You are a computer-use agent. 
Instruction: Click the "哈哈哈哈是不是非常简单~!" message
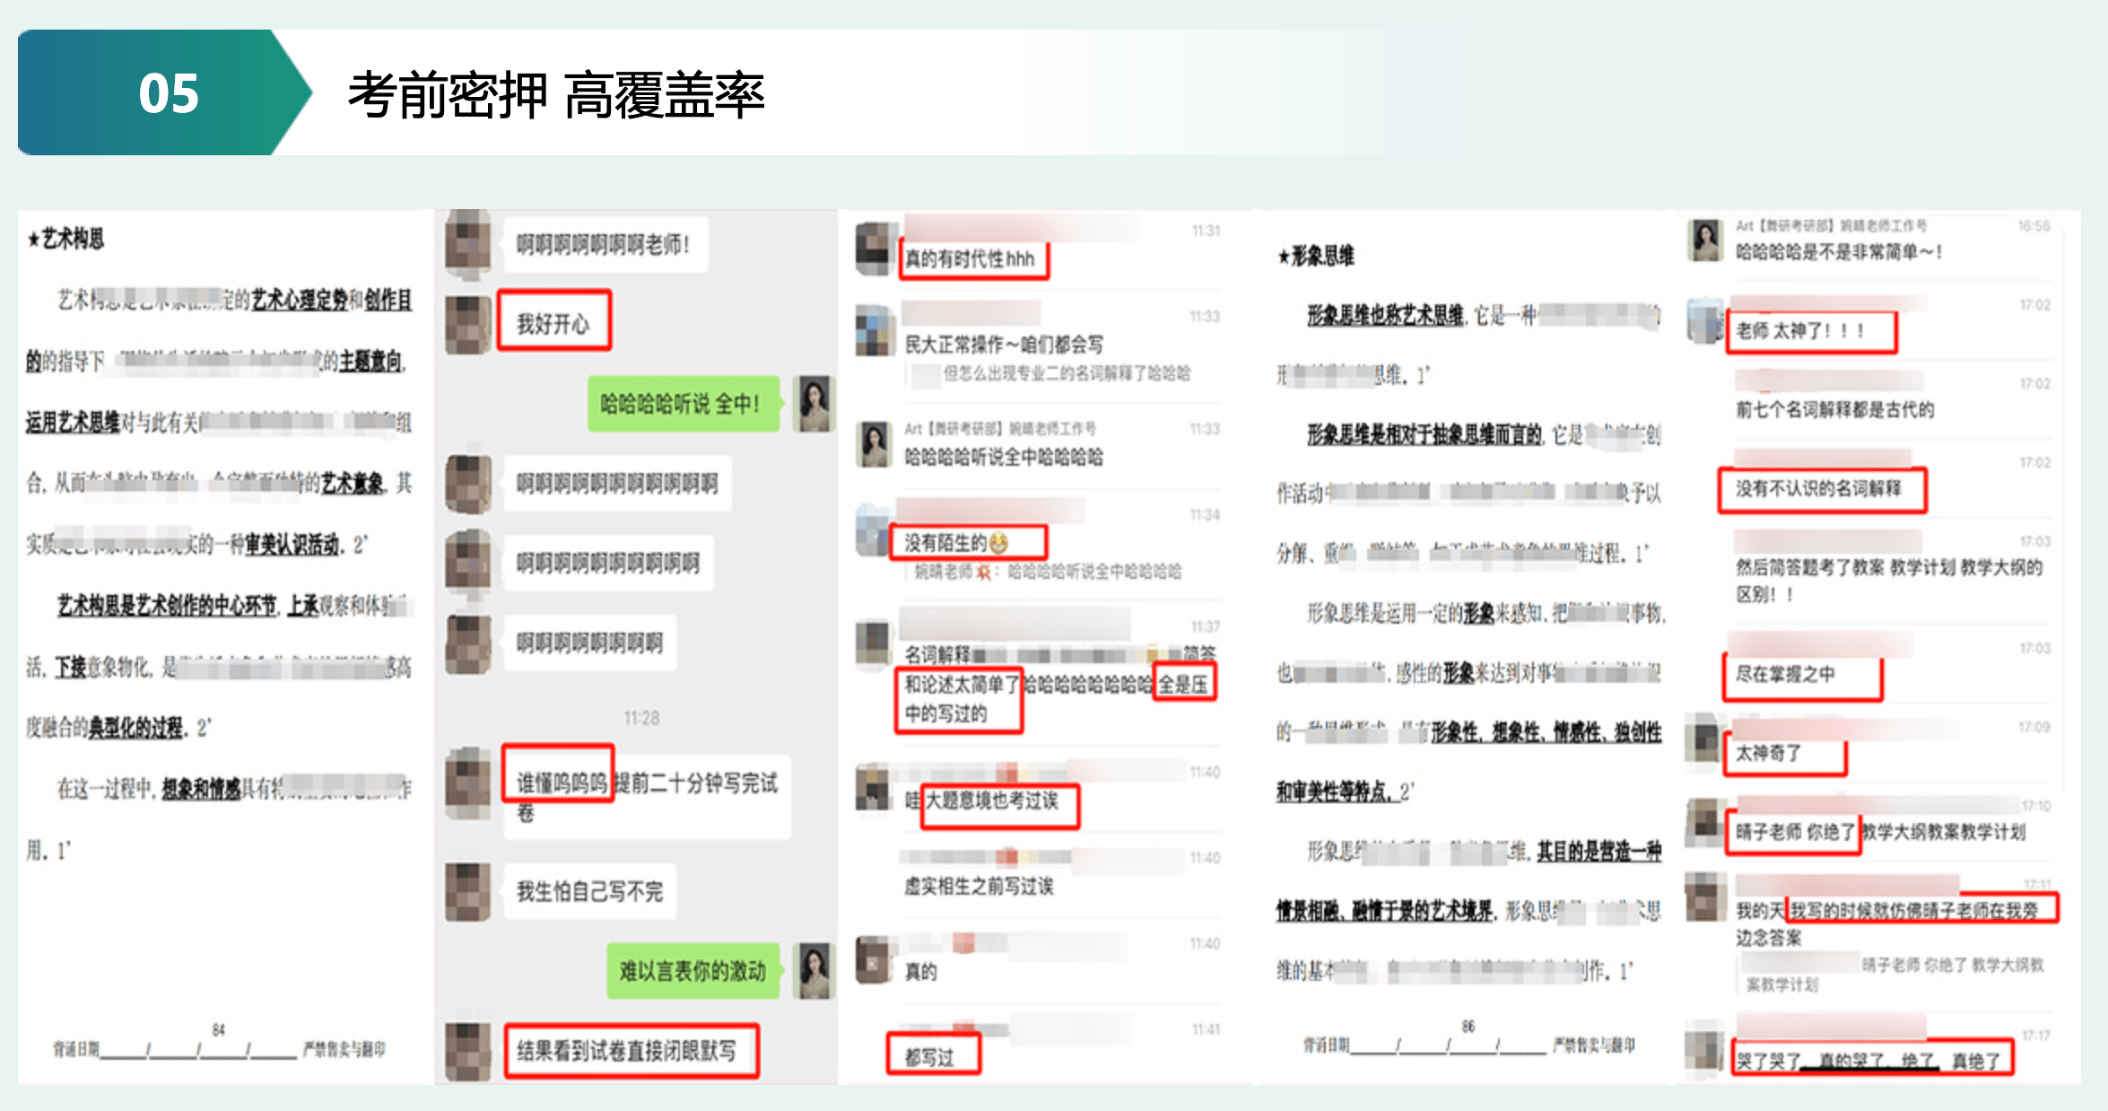(1839, 252)
